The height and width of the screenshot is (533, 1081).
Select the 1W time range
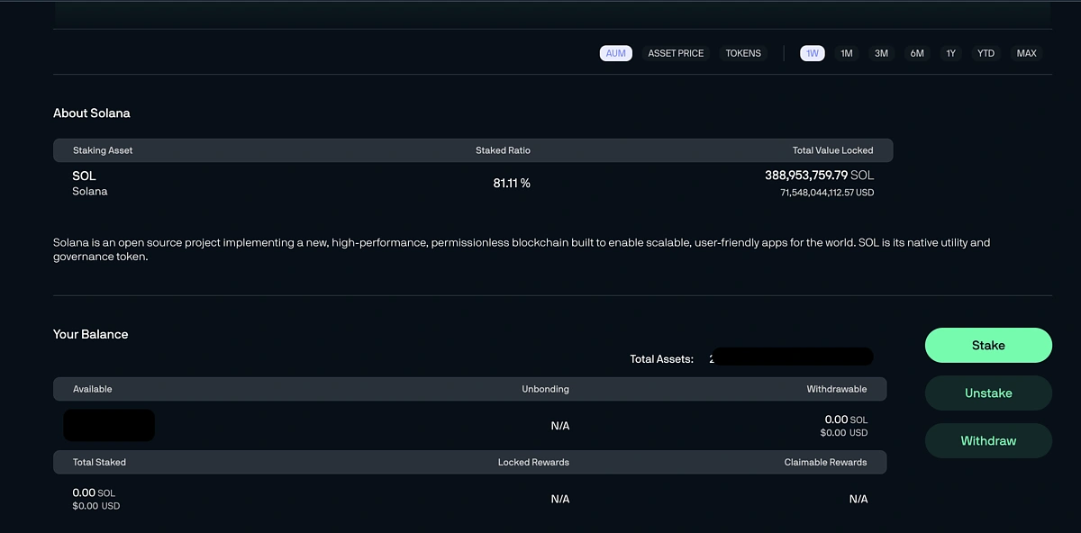(x=813, y=53)
